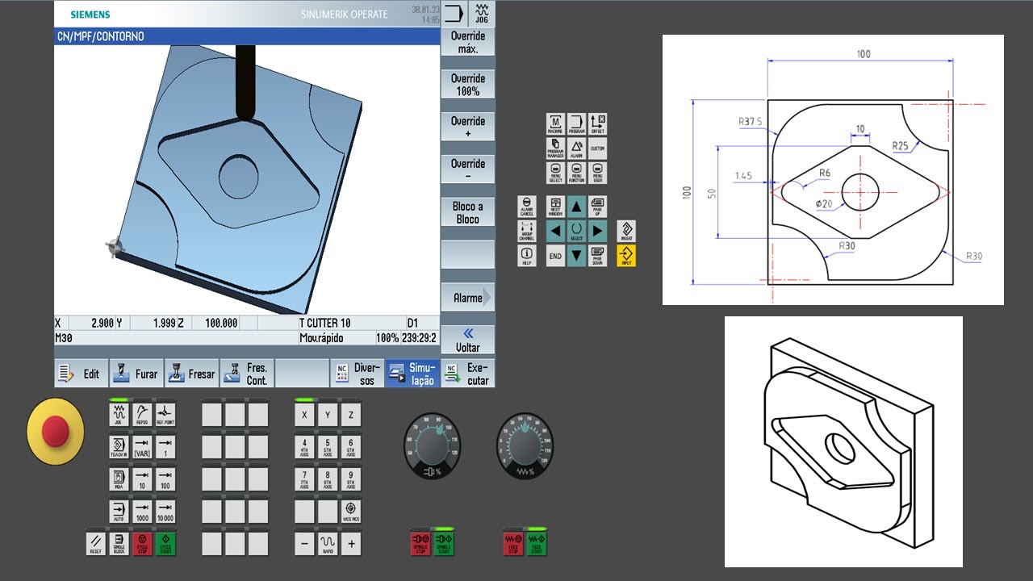Viewport: 1033px width, 581px height.
Task: Click the Override 100% softkey
Action: click(468, 85)
